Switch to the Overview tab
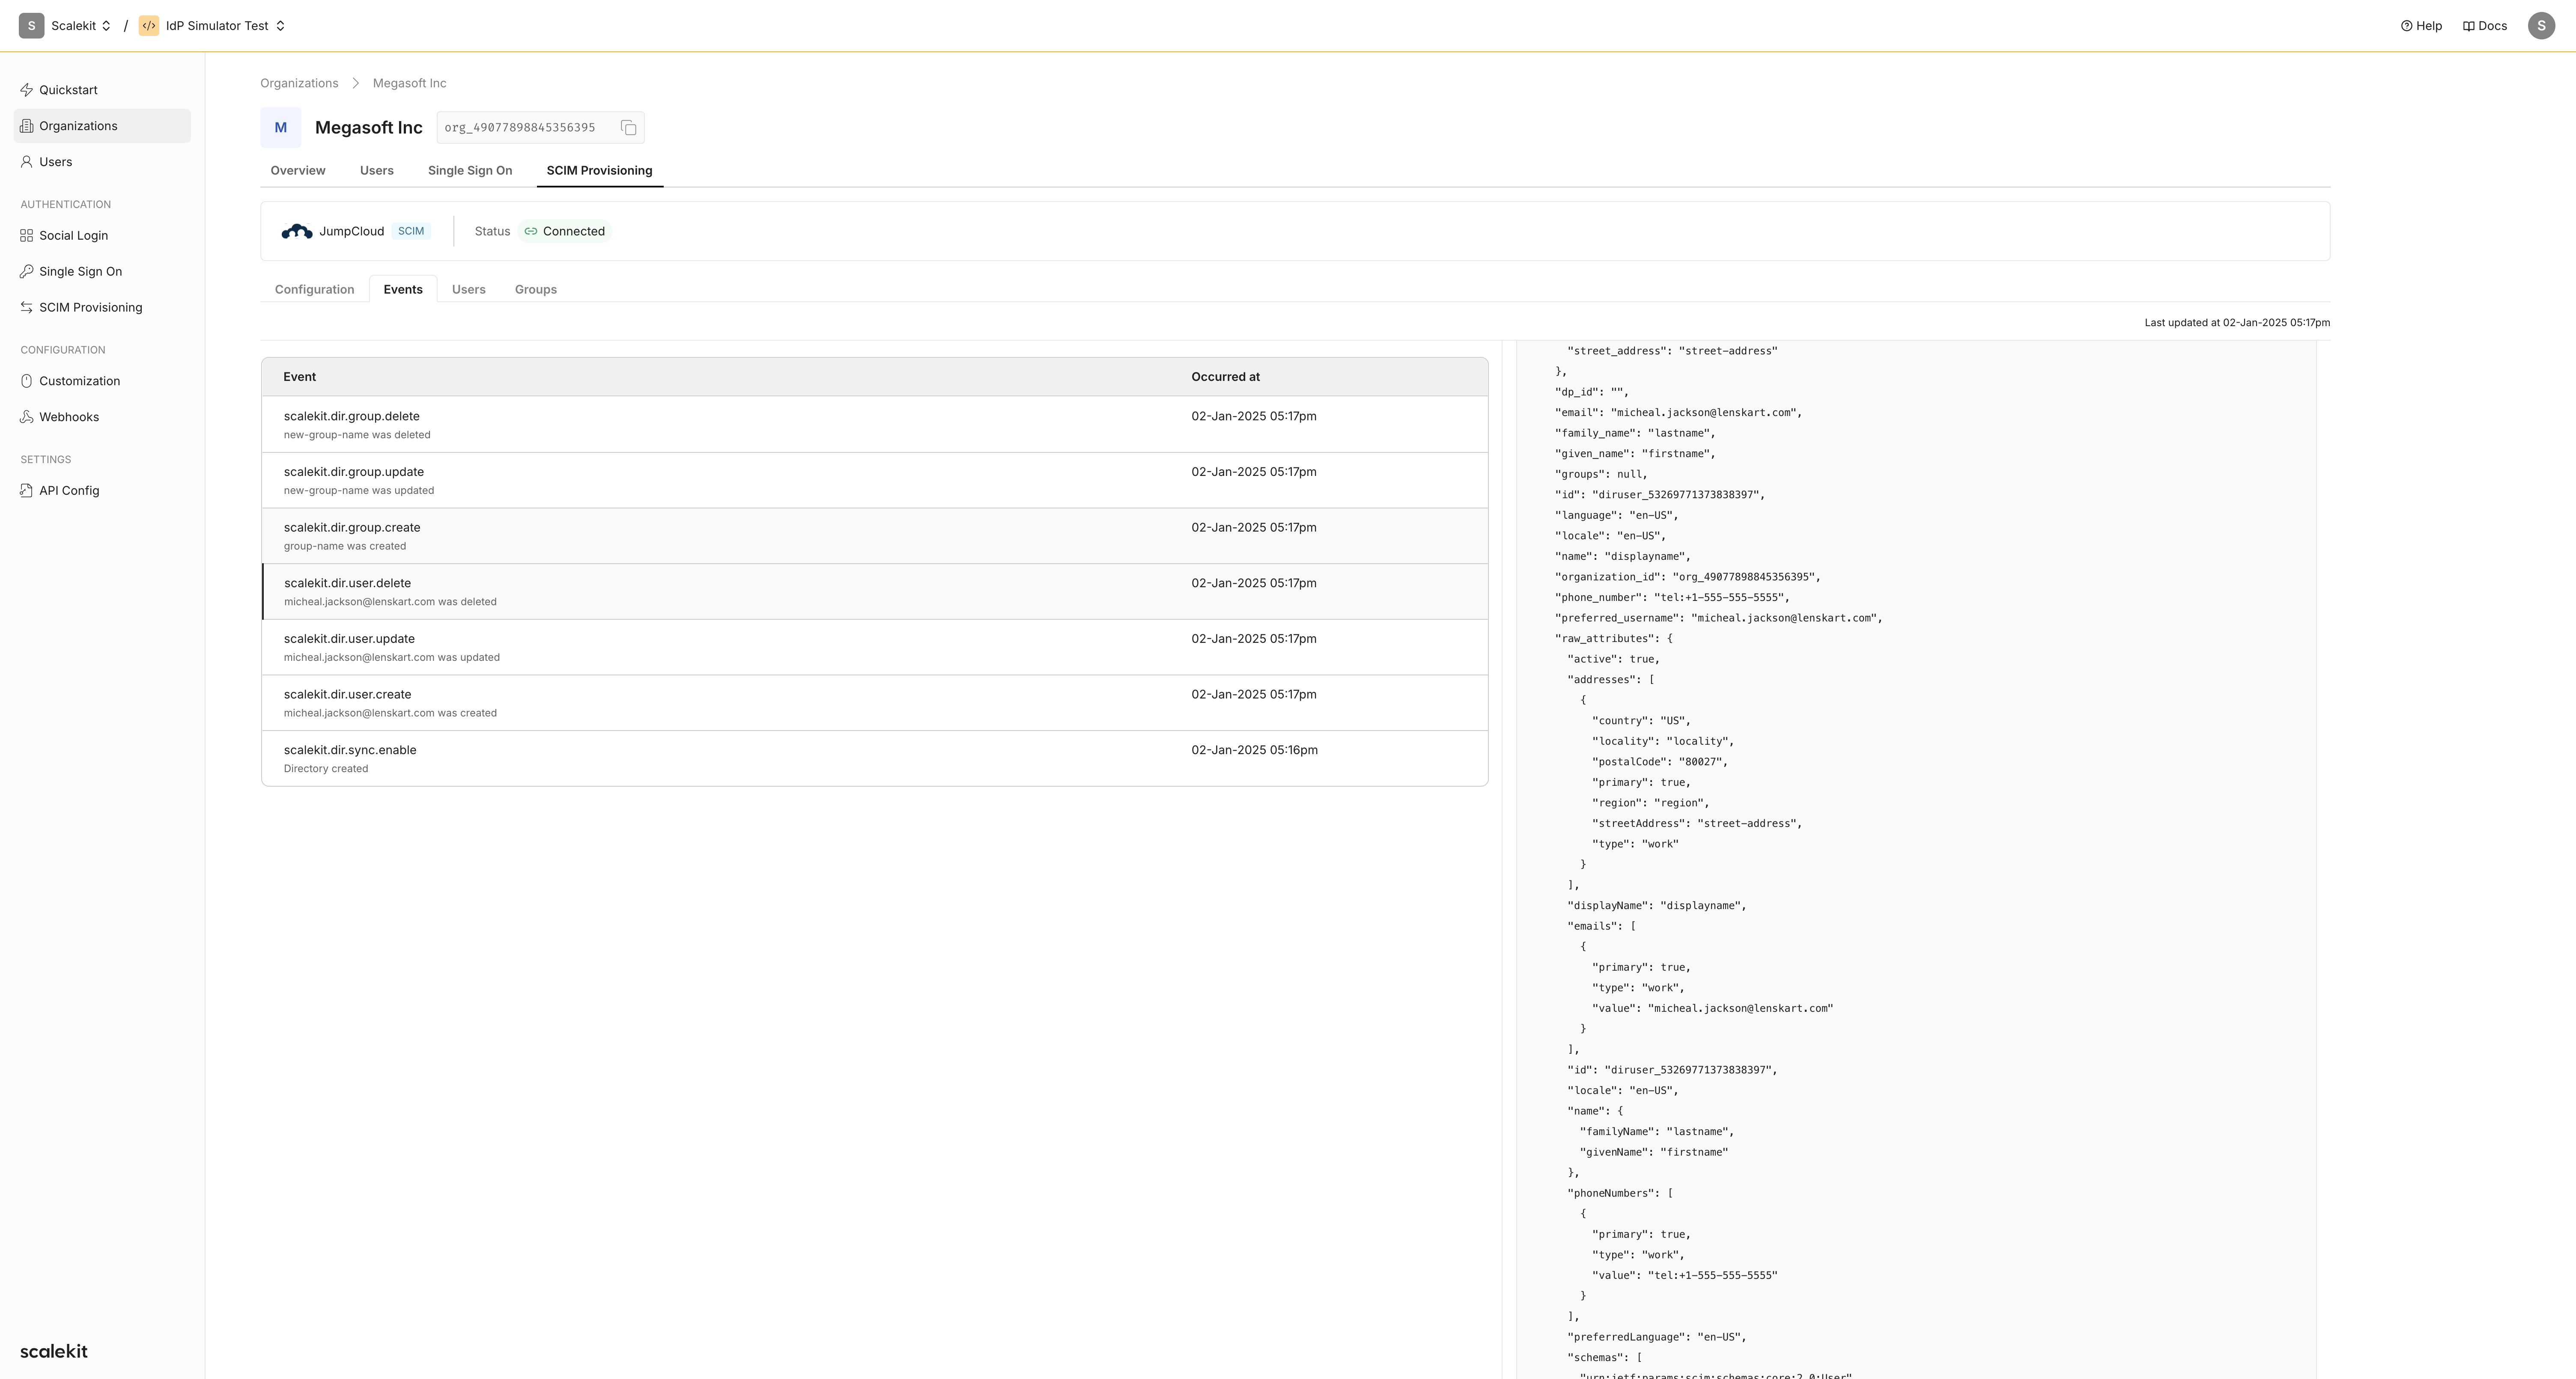2576x1379 pixels. [298, 171]
